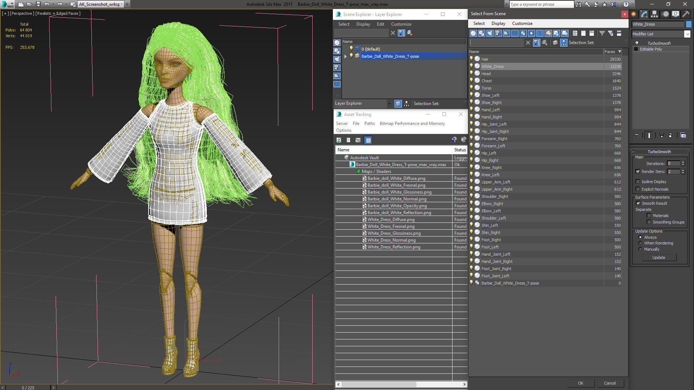This screenshot has height=390, width=694.
Task: Click the Realistic + Edged Faces viewport label
Action: tap(58, 13)
